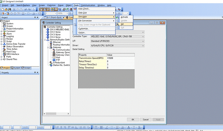Click the tree scrollbar right arrow
The image size is (223, 131).
point(68,114)
